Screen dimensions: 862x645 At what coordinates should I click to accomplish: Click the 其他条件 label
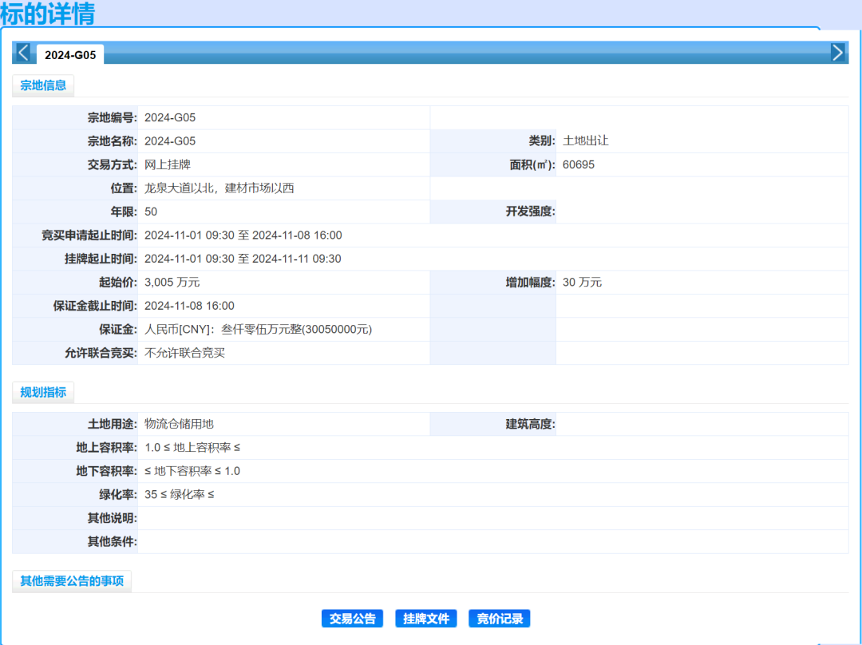tap(113, 541)
